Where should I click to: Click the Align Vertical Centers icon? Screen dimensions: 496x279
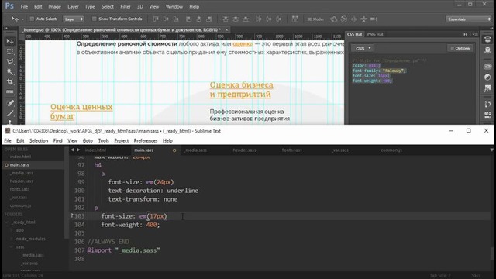(x=166, y=19)
